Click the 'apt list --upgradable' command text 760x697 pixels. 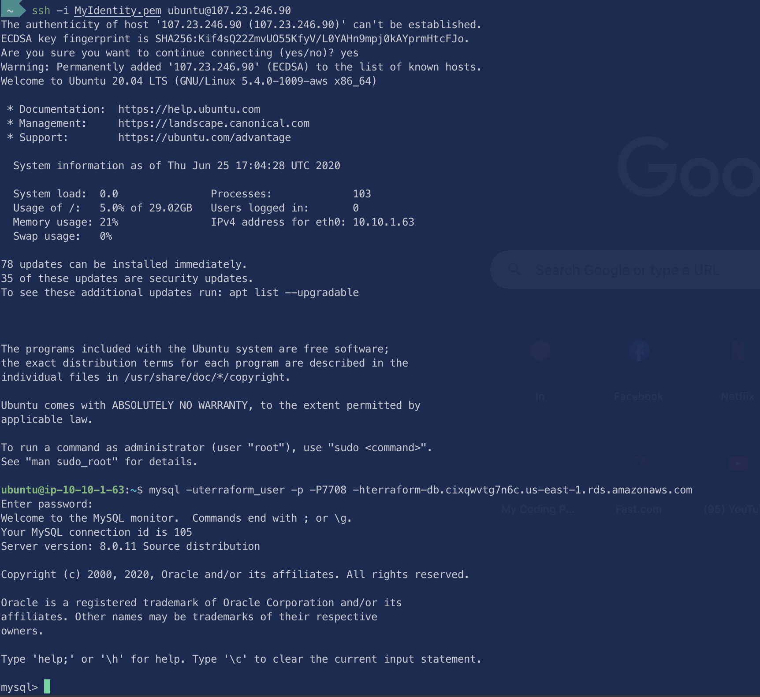click(x=294, y=293)
